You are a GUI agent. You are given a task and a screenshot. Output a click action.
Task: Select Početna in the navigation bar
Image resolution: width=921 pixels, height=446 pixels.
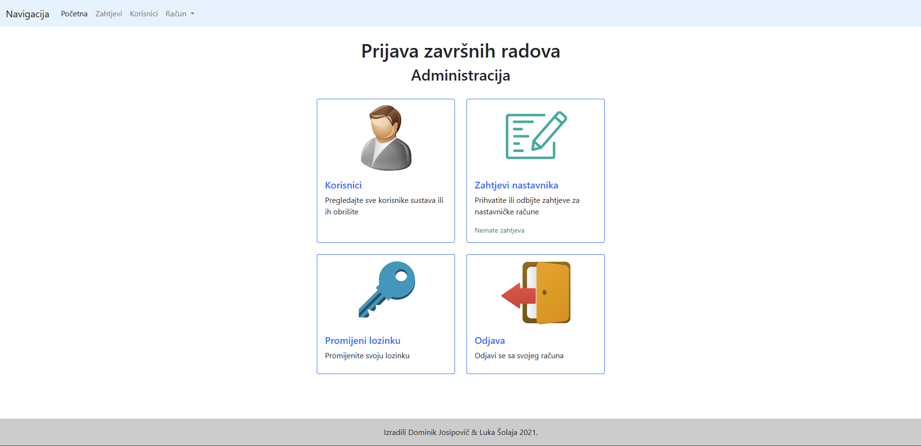[74, 13]
